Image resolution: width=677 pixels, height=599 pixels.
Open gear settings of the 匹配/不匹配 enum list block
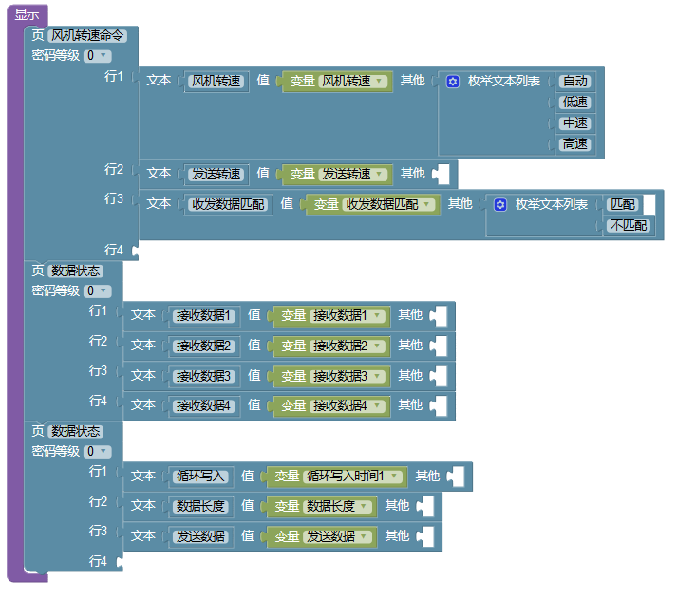point(500,204)
